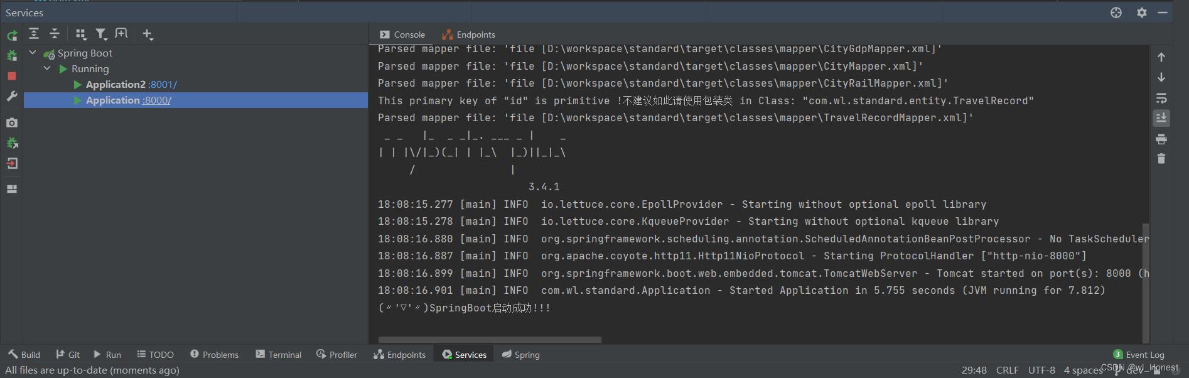1189x378 pixels.
Task: Take thread dump with camera icon
Action: coord(12,123)
